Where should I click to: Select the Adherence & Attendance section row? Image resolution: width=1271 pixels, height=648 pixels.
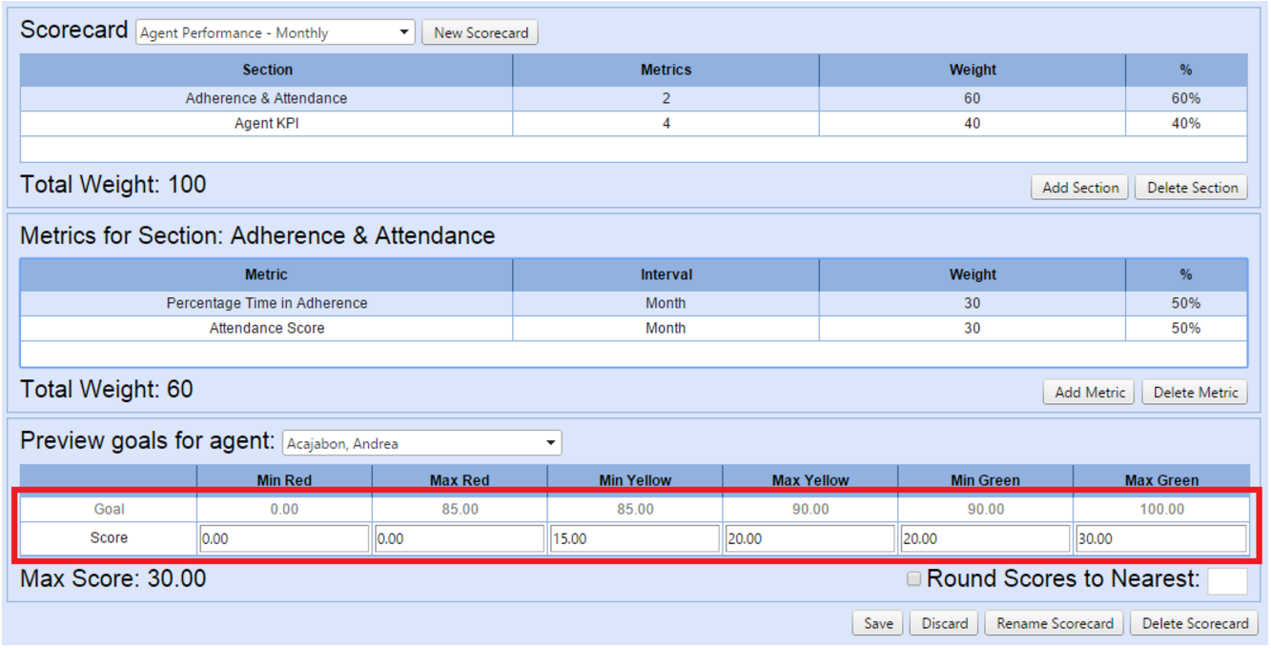click(266, 98)
